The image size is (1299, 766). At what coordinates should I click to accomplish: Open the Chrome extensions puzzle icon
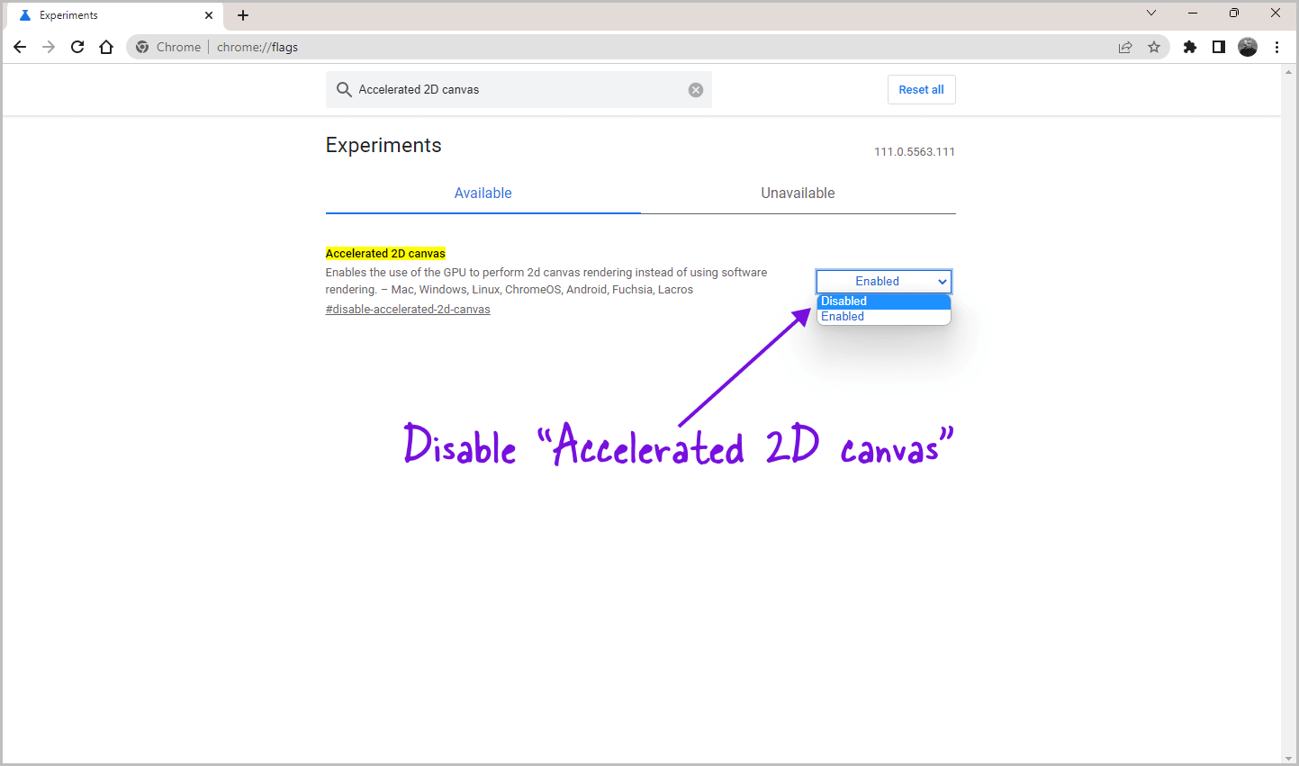[x=1189, y=47]
